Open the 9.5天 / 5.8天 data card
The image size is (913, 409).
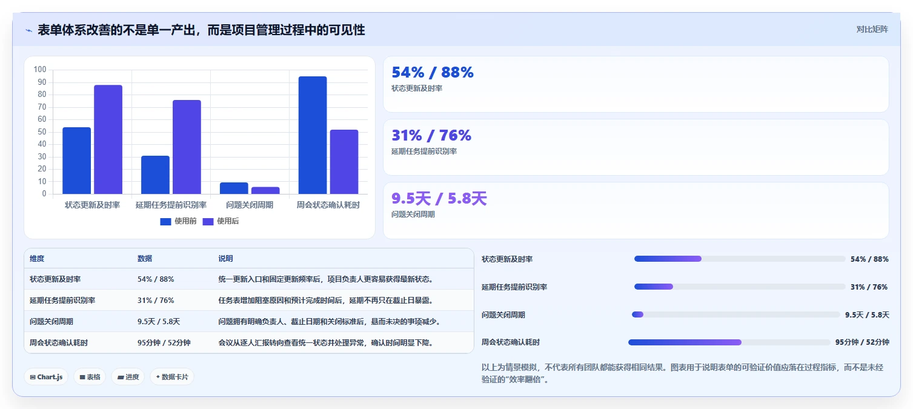636,210
